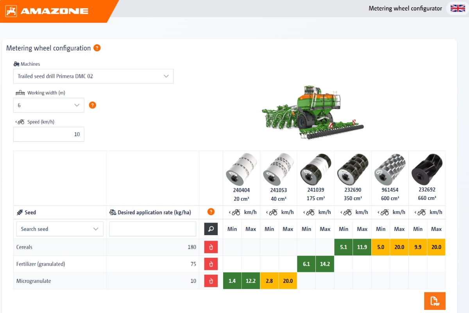Click the 660 cm³ volume label

(427, 198)
